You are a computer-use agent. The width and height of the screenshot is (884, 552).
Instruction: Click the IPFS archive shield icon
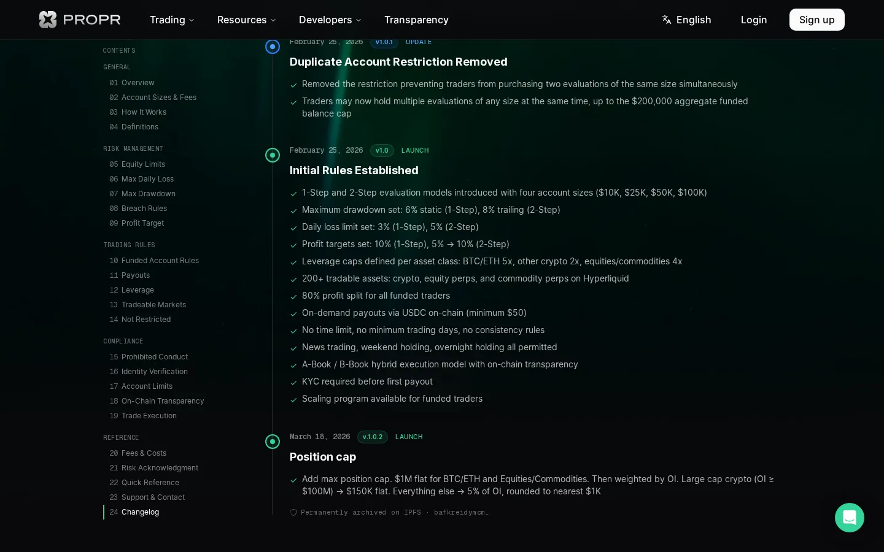click(x=293, y=513)
